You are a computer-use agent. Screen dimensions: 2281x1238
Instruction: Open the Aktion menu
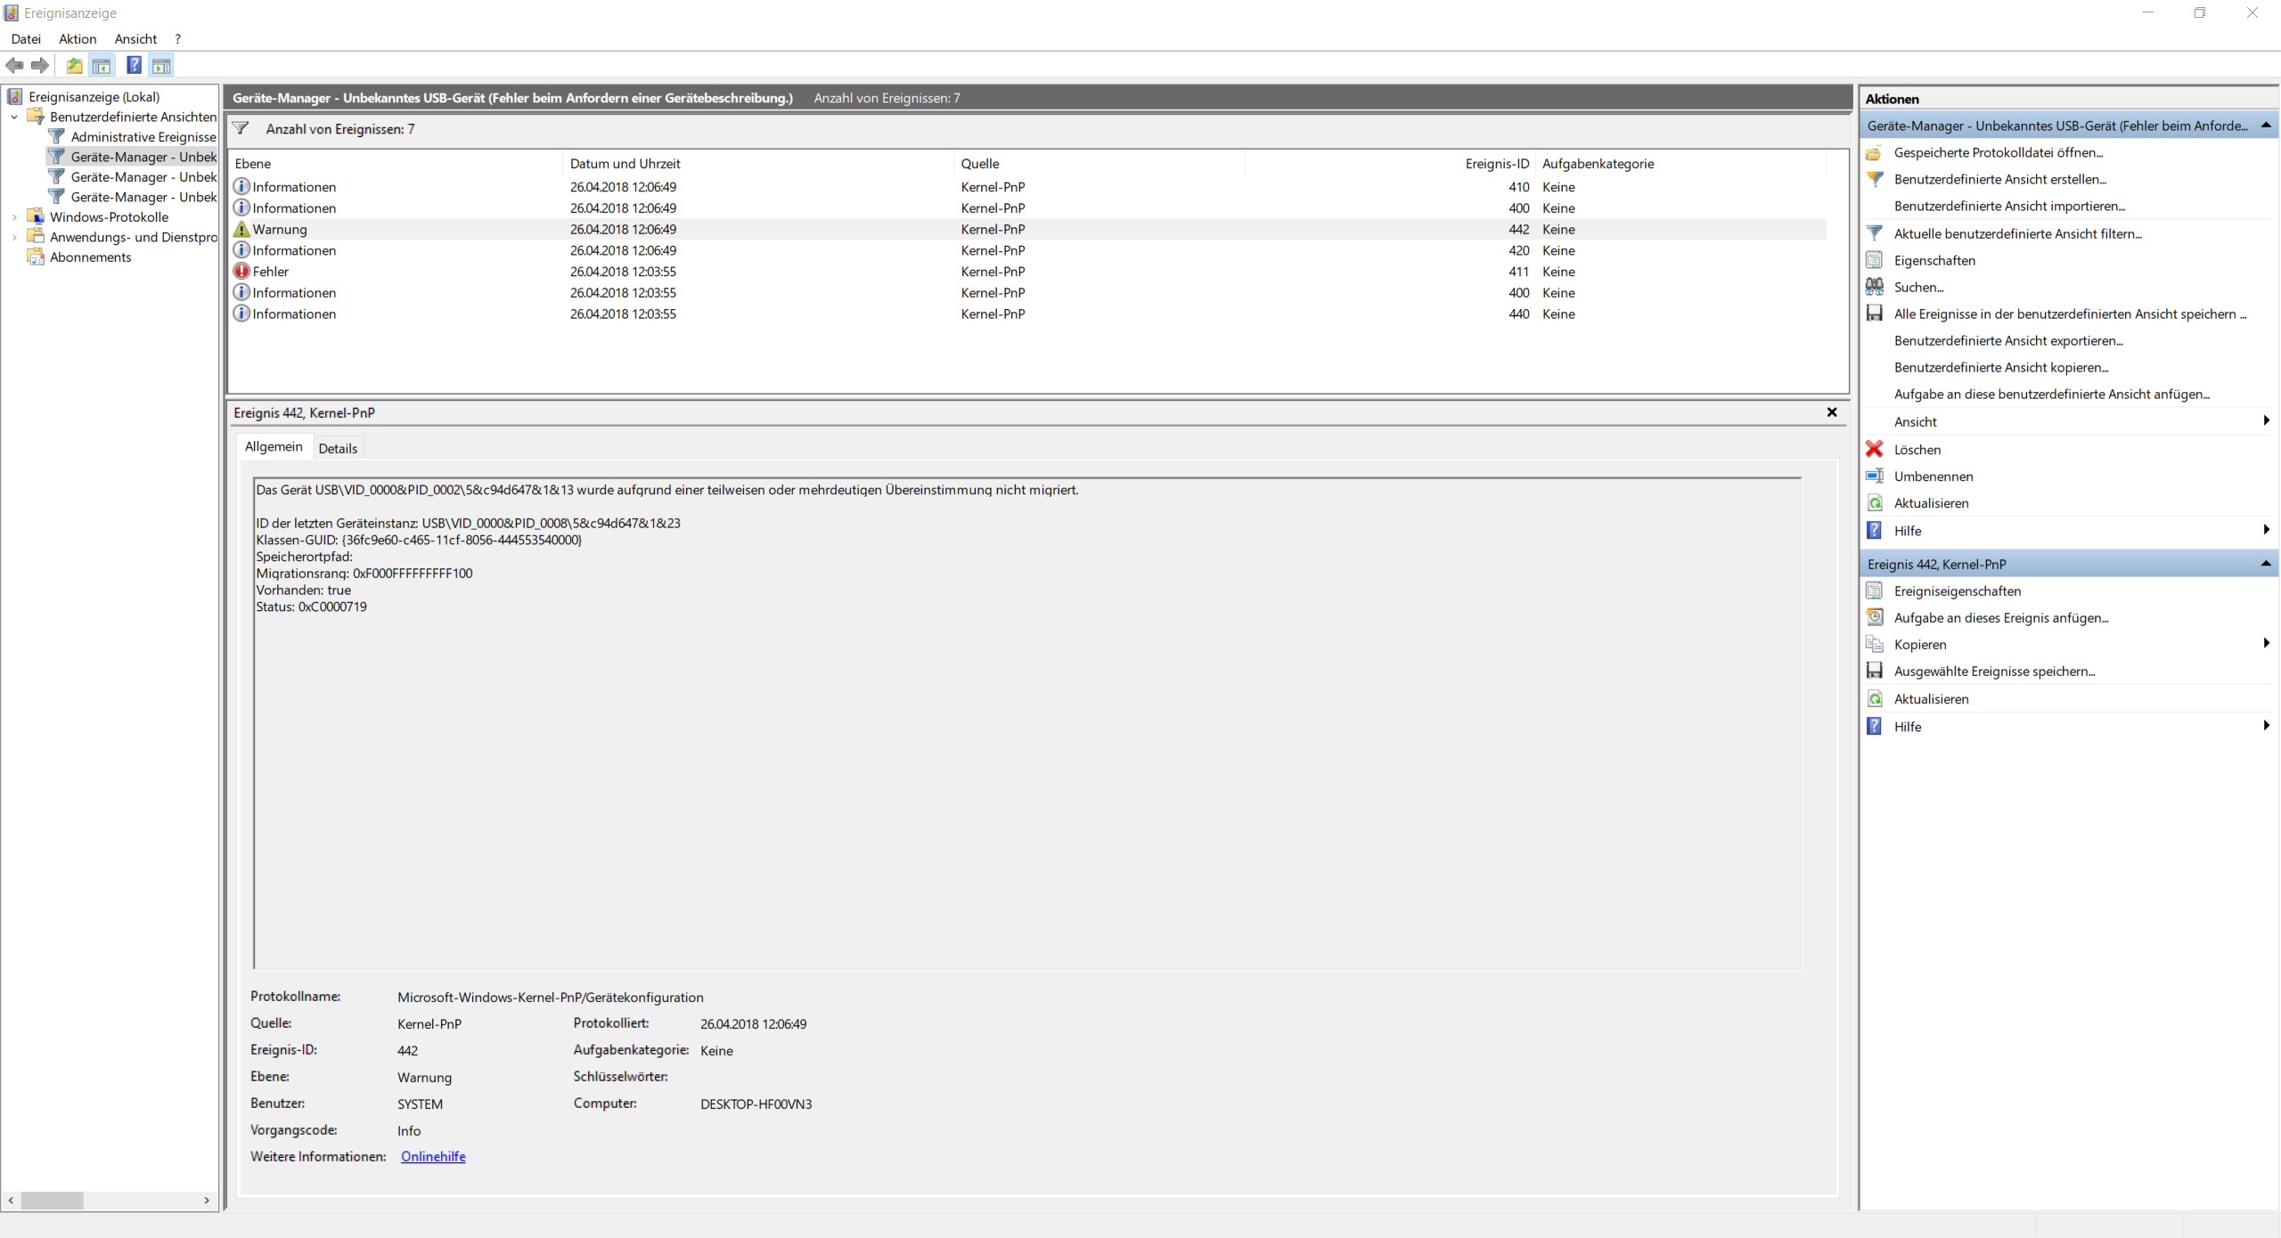pos(78,38)
